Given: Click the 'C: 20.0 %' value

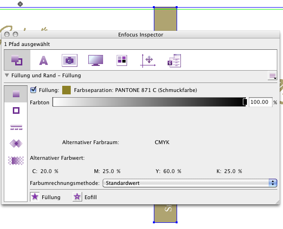Looking at the screenshot, I should click(45, 171).
